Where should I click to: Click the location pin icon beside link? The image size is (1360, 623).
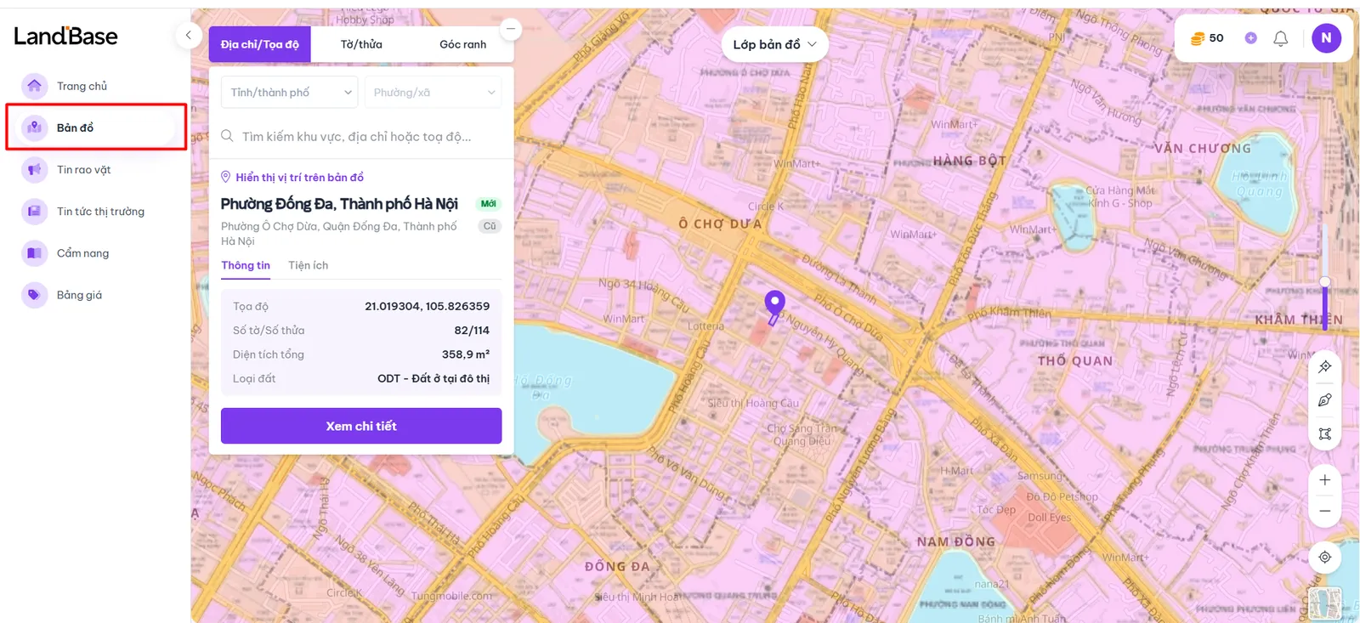[x=226, y=177]
